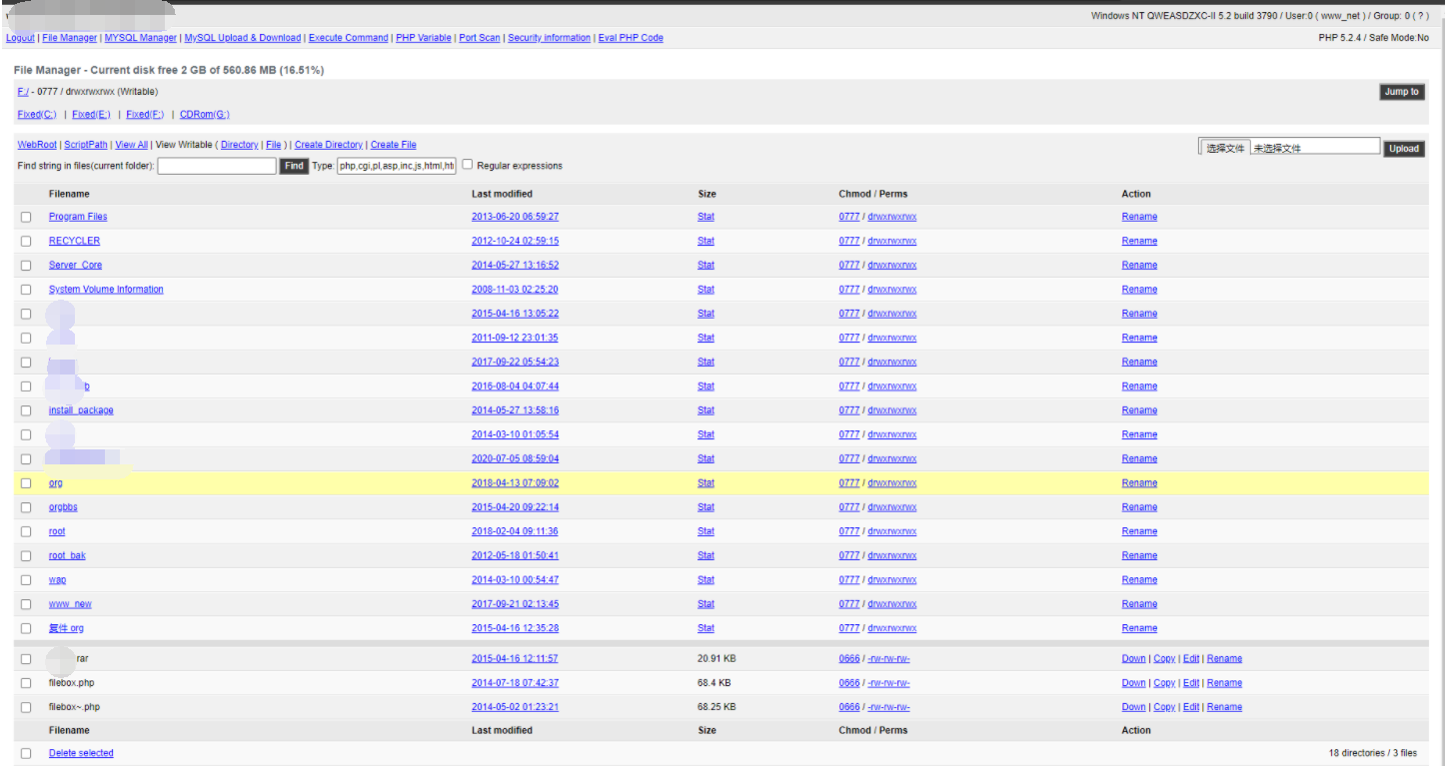
Task: Open the wap directory
Action: [58, 580]
